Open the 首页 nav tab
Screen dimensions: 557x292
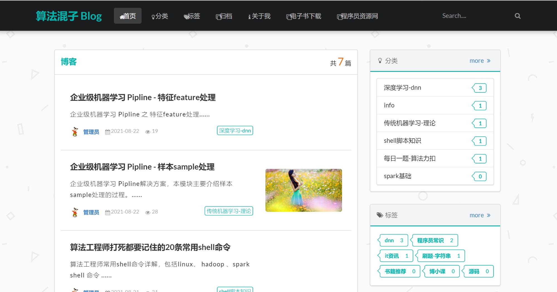click(128, 16)
